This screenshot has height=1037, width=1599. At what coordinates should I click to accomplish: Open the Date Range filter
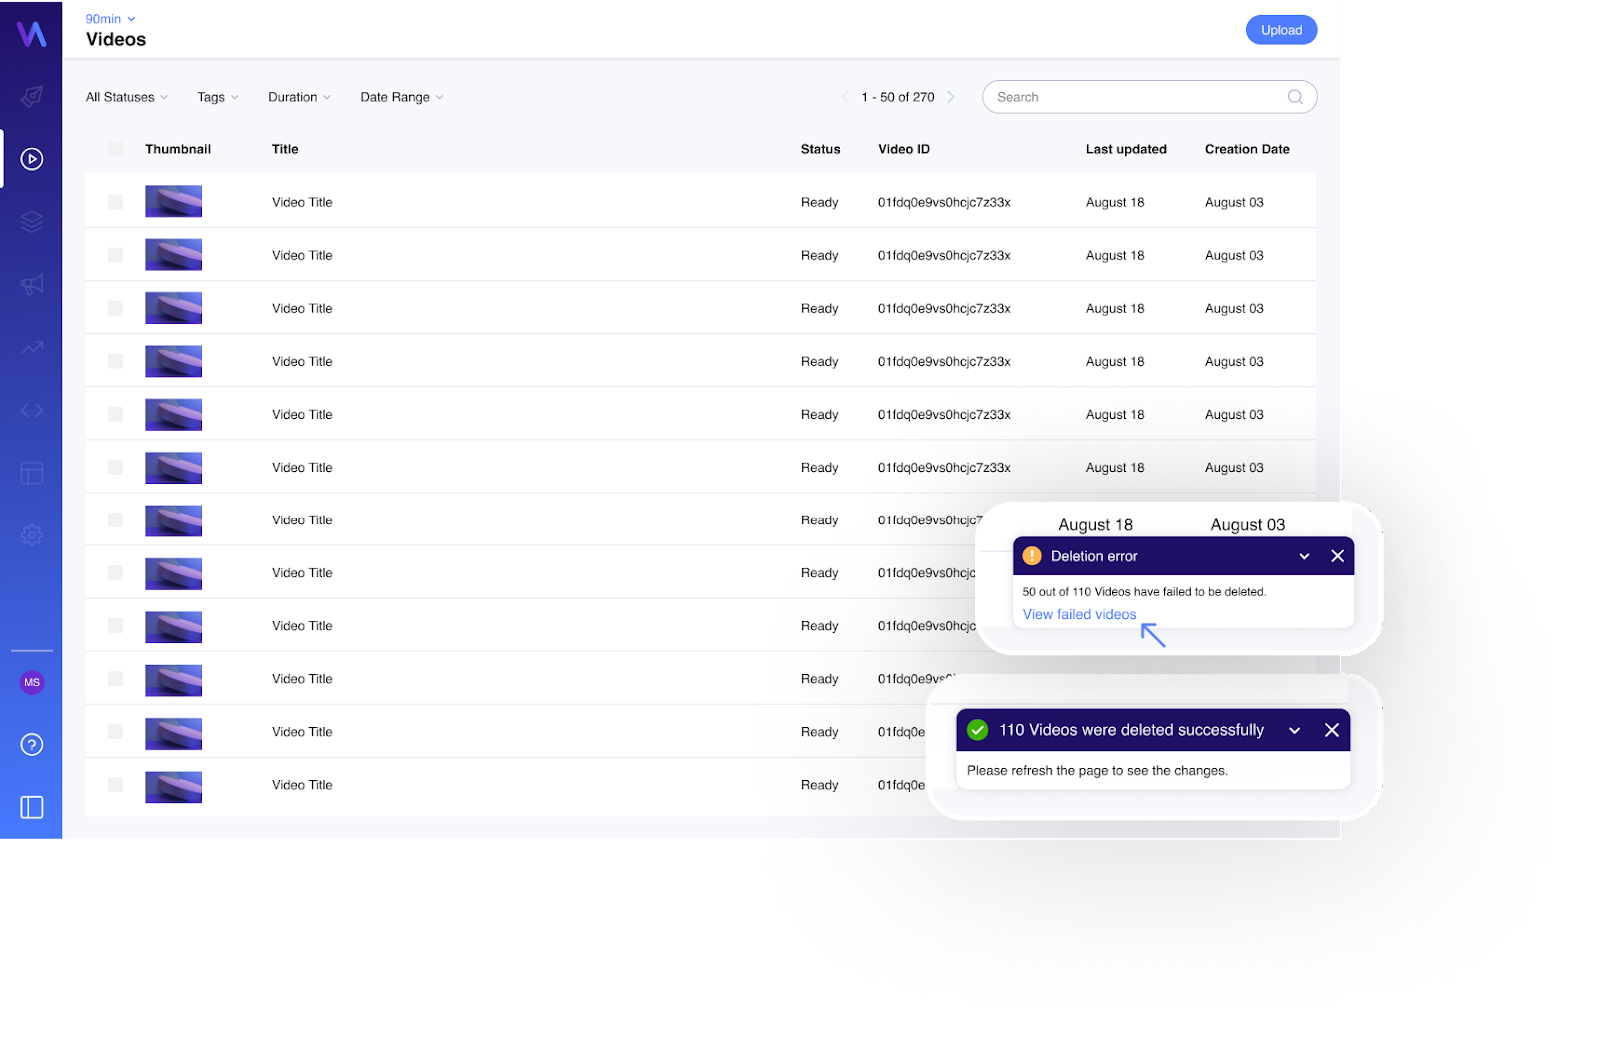pos(402,97)
